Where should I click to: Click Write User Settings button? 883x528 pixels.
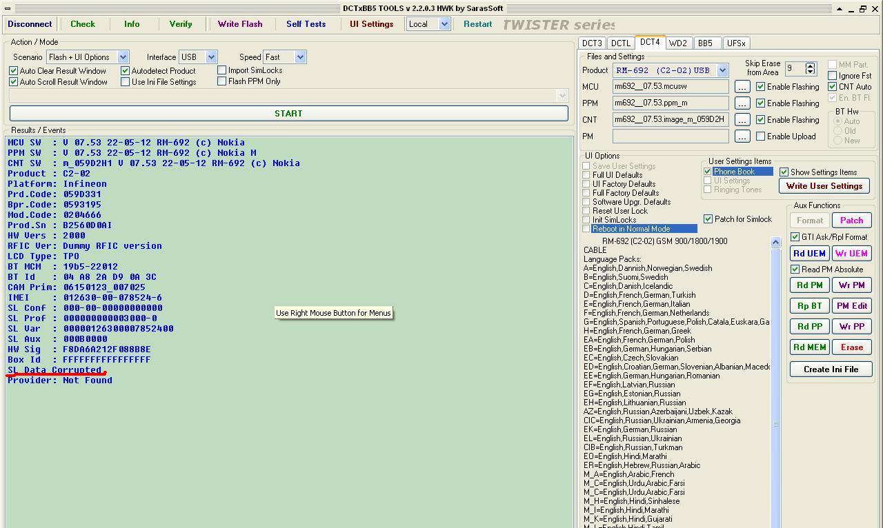click(x=824, y=186)
